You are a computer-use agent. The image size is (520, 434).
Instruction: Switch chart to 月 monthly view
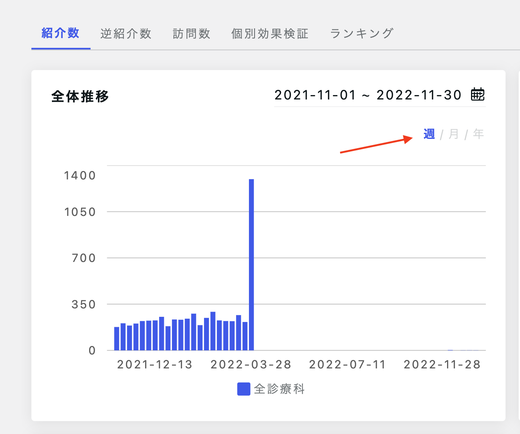(x=454, y=134)
